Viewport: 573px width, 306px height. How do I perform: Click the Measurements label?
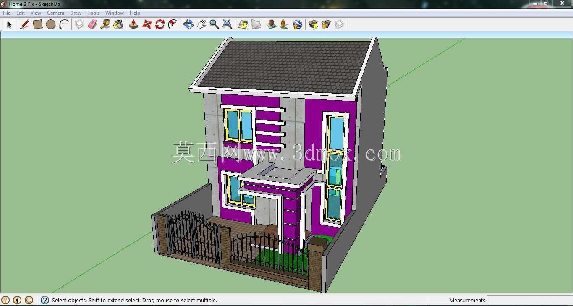tap(467, 300)
